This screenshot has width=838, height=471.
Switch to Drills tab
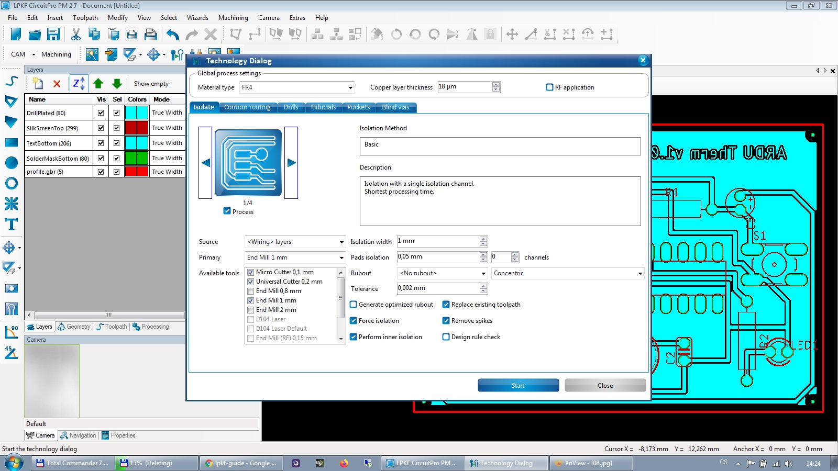291,107
